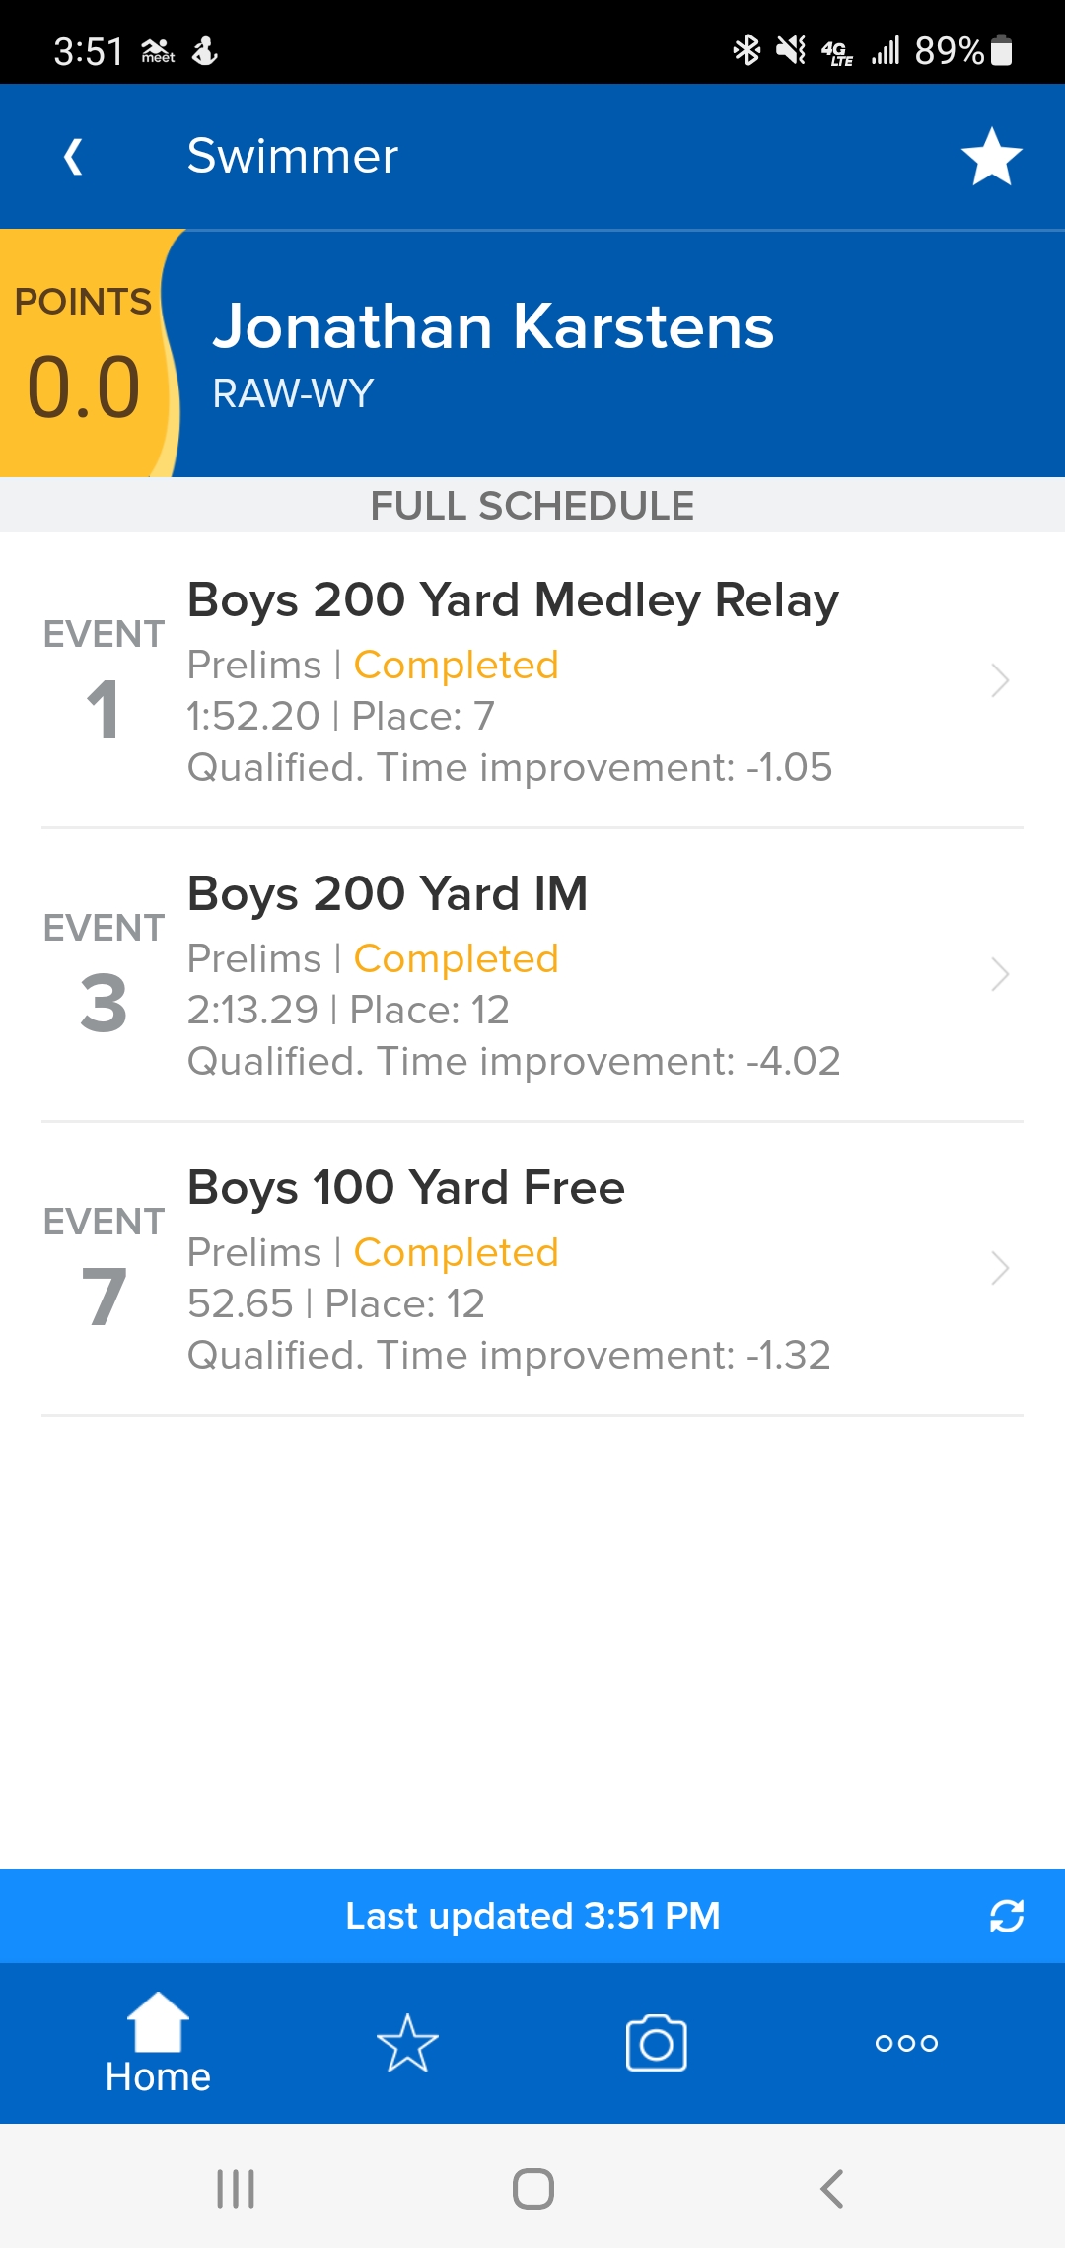Expand Boys 200 Yard Medley Relay chevron
Image resolution: width=1065 pixels, height=2248 pixels.
pyautogui.click(x=1000, y=680)
